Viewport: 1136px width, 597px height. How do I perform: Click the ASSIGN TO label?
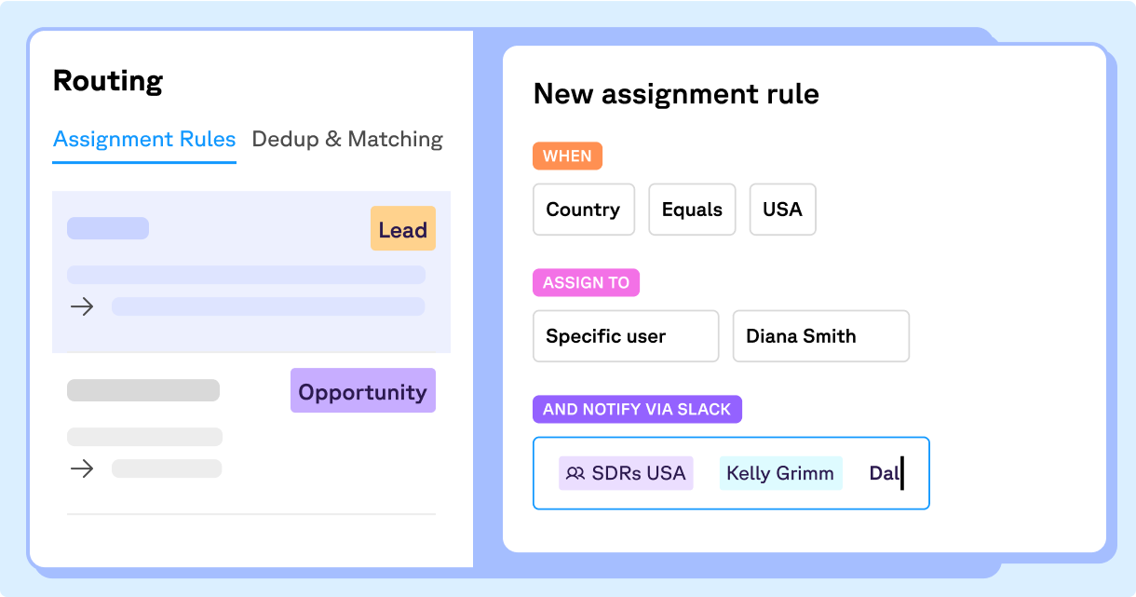click(586, 282)
